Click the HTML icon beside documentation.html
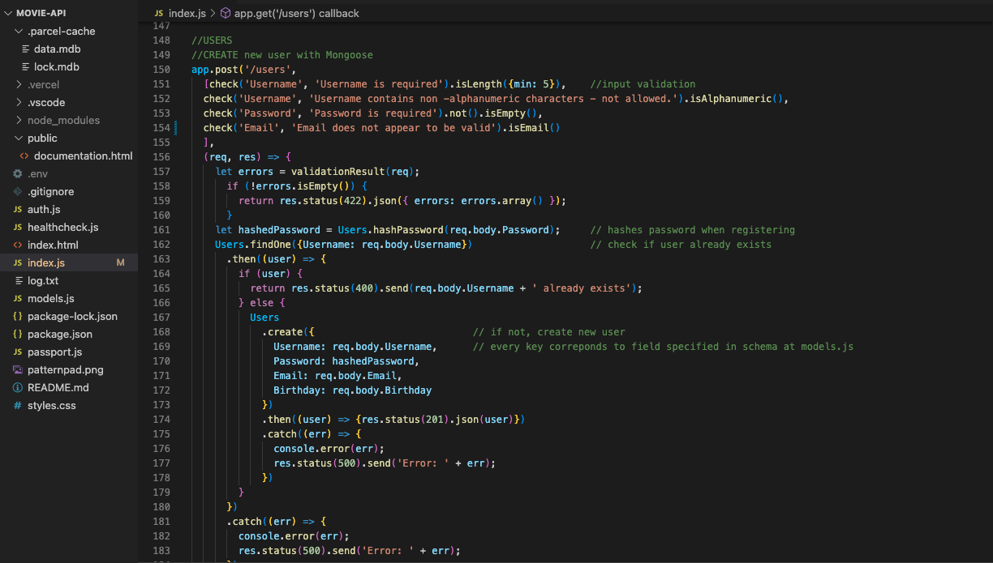The width and height of the screenshot is (993, 563). click(x=26, y=156)
